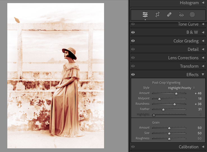Image resolution: width=207 pixels, height=152 pixels.
Task: Open the Masking tool
Action: 192,15
